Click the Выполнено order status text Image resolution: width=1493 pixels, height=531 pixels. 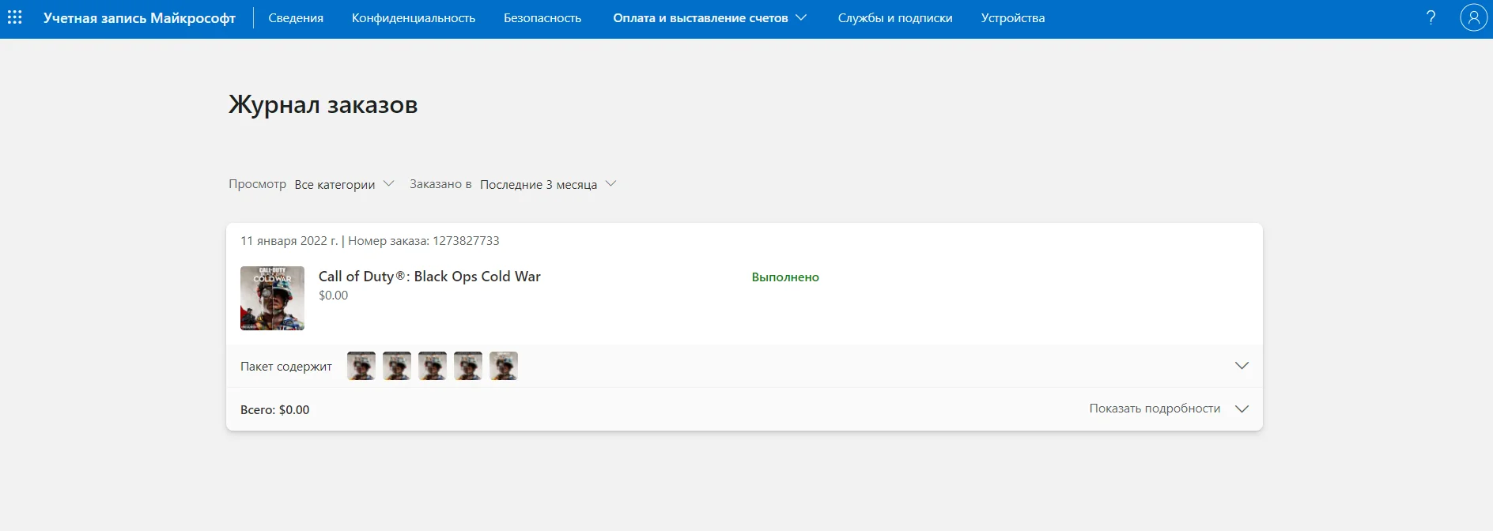pos(785,277)
